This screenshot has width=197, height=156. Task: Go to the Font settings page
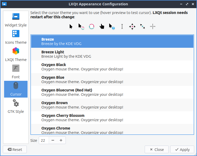click(16, 72)
